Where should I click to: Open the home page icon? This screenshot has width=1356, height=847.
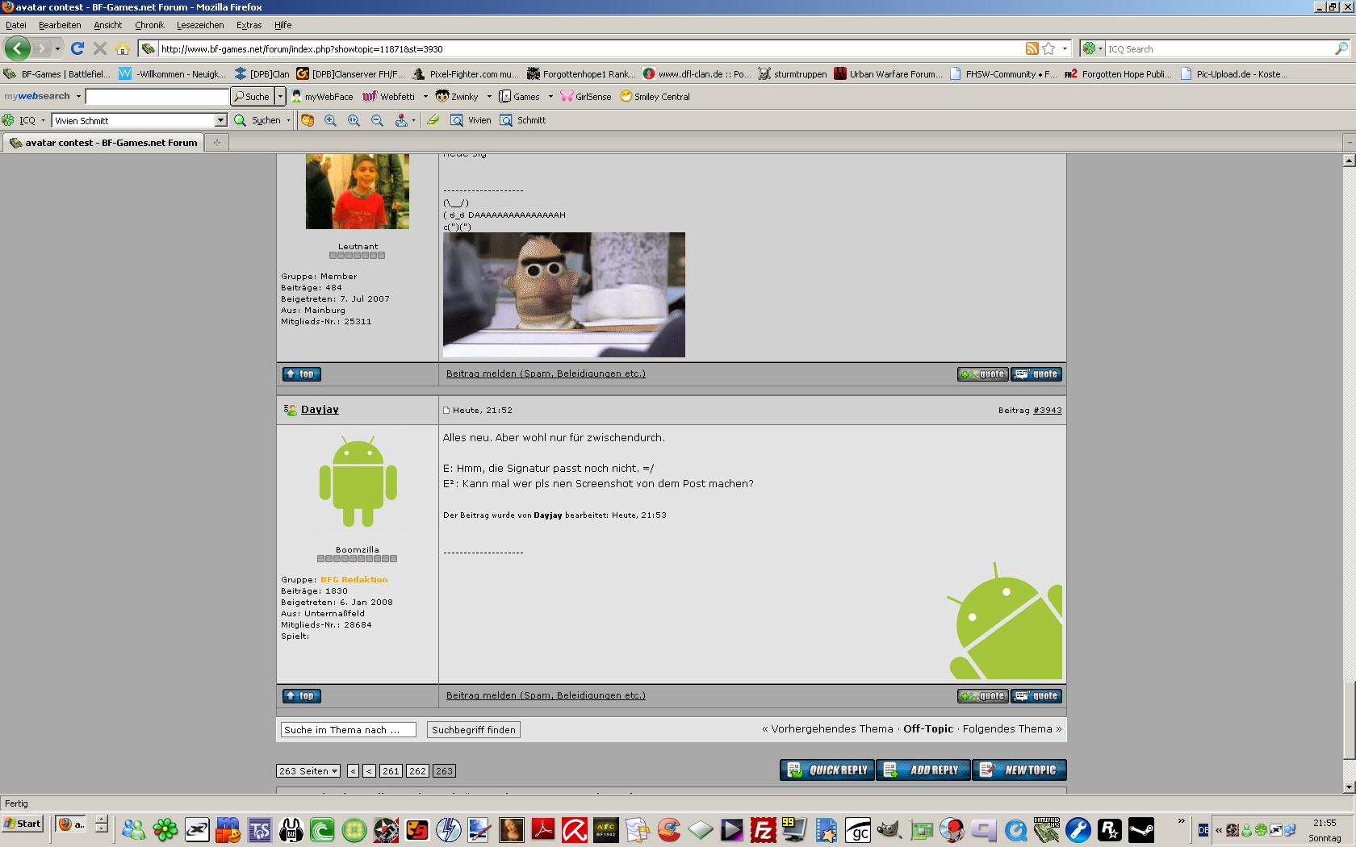coord(123,48)
